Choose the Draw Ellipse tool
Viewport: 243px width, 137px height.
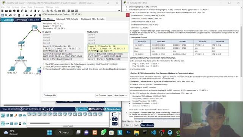tap(31, 15)
